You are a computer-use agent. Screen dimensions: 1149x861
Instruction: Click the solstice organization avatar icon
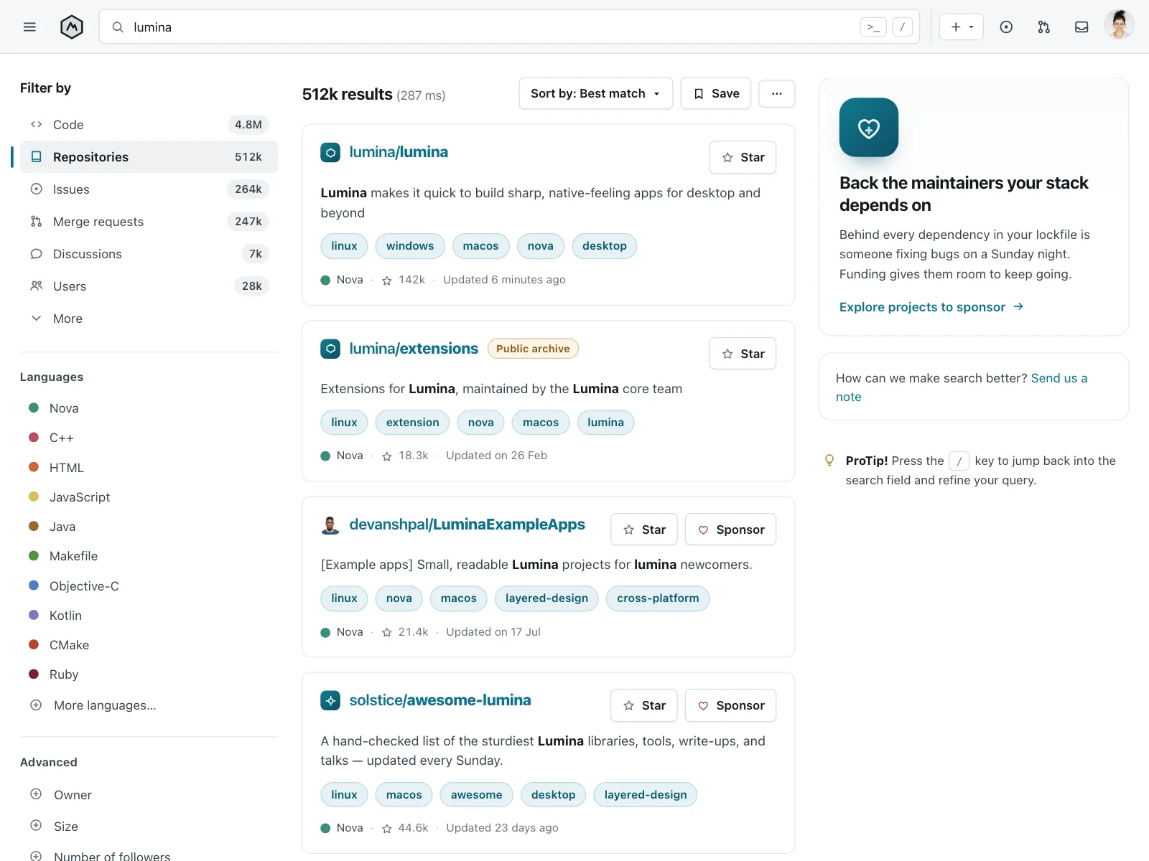[x=330, y=700]
